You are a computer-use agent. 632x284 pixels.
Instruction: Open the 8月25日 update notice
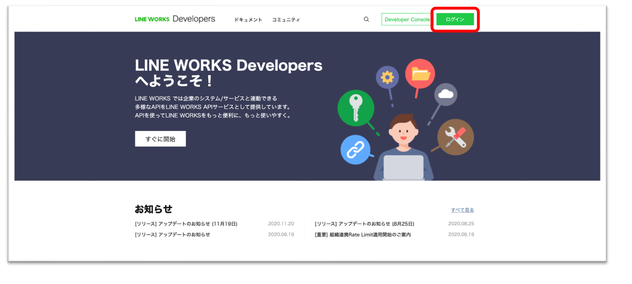tap(364, 224)
